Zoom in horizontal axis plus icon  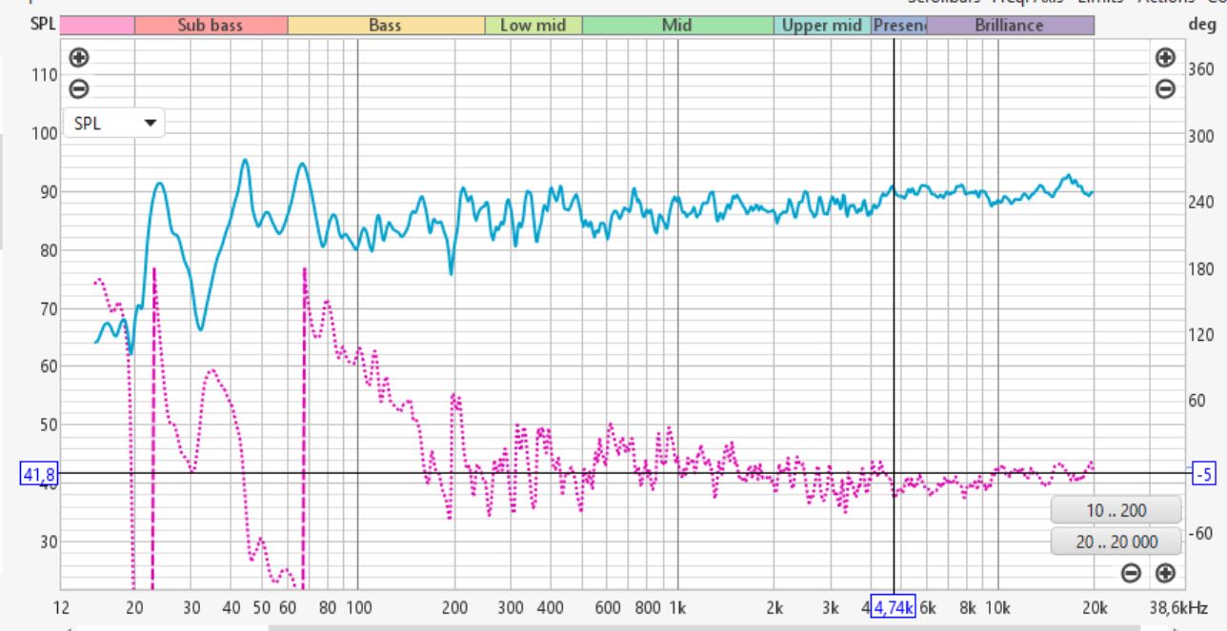click(x=1165, y=573)
